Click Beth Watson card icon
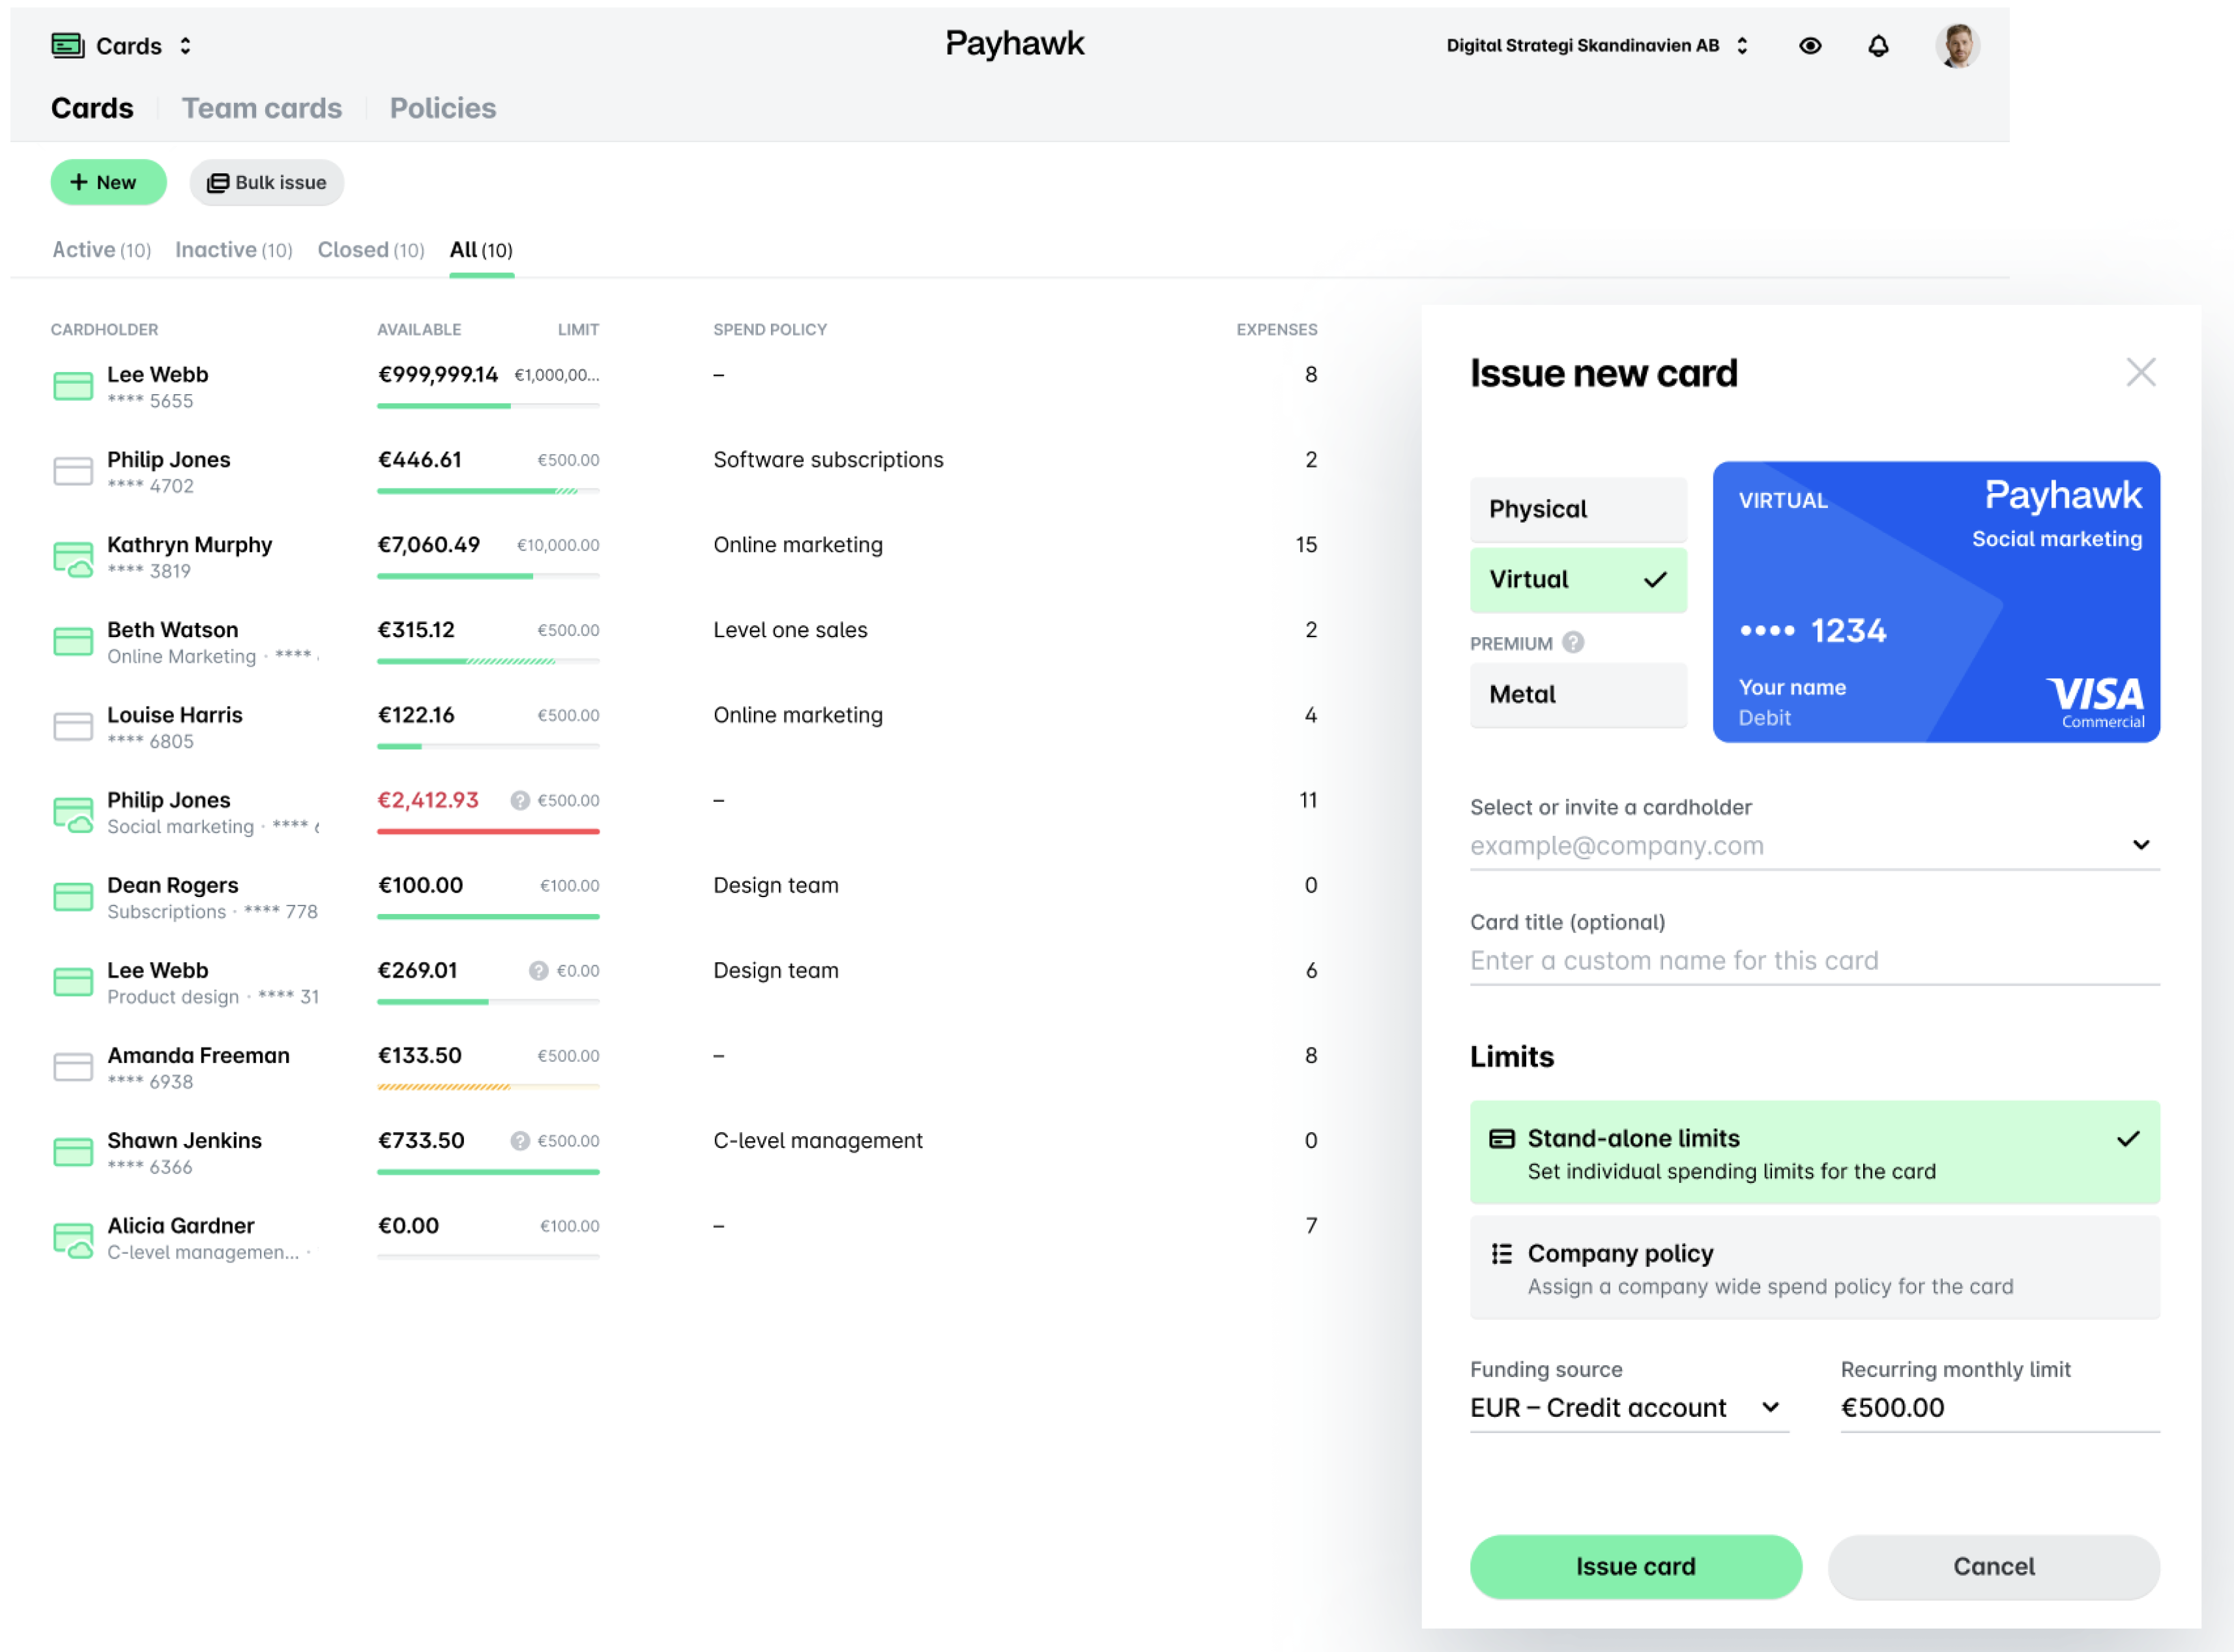Screen dimensions: 2234x1652 point(72,641)
